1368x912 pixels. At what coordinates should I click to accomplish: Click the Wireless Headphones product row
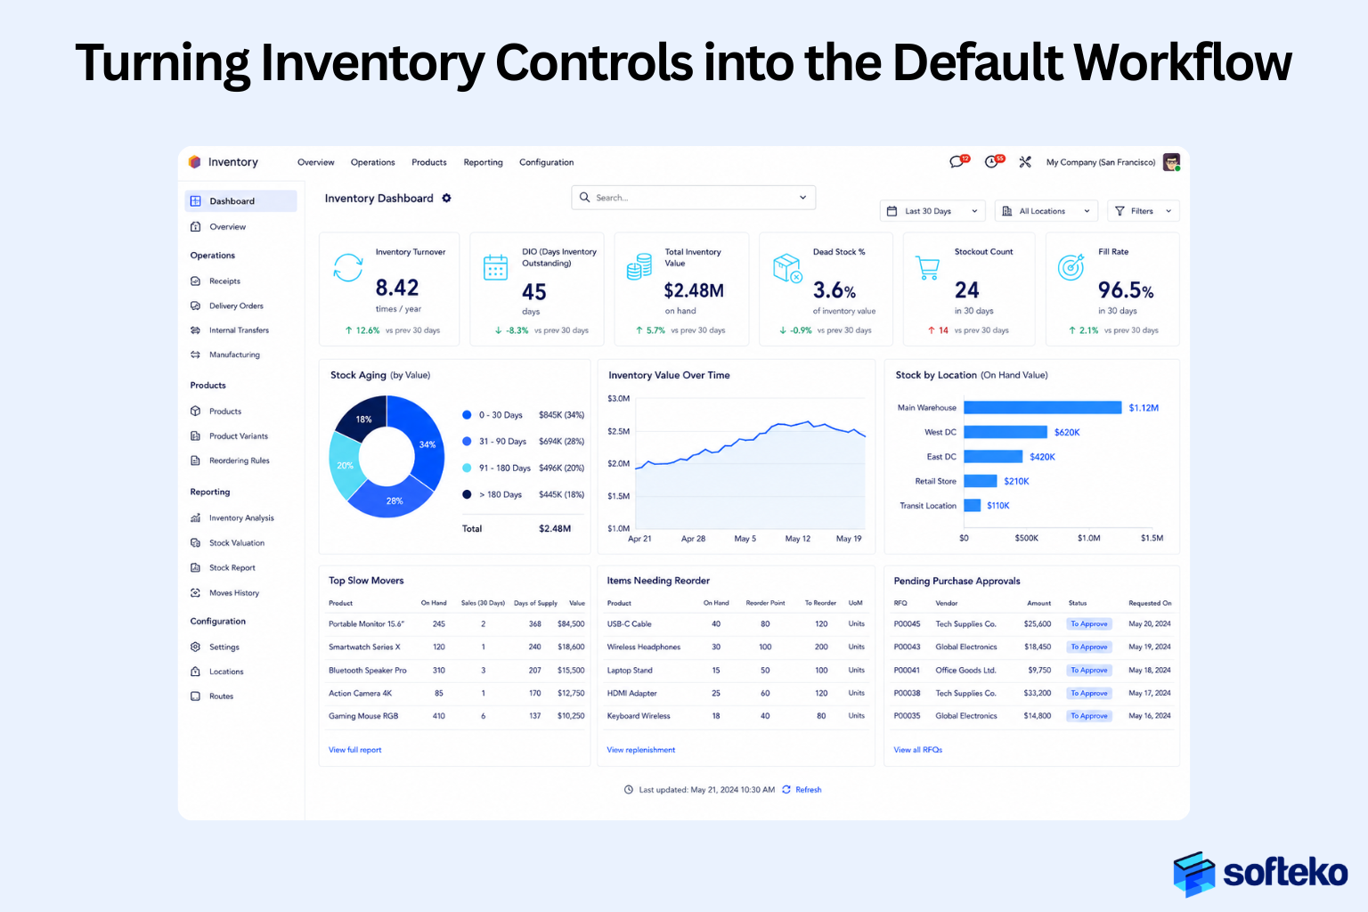[736, 647]
